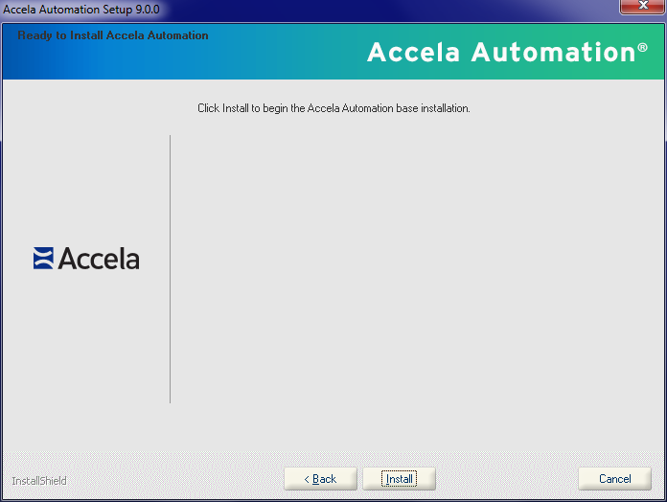Click the footer space between InstallShield and Back
Image resolution: width=667 pixels, height=502 pixels.
pyautogui.click(x=172, y=479)
